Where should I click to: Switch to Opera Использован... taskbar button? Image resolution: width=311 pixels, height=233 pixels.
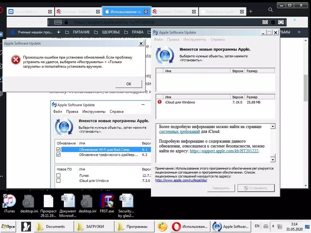click(x=190, y=227)
